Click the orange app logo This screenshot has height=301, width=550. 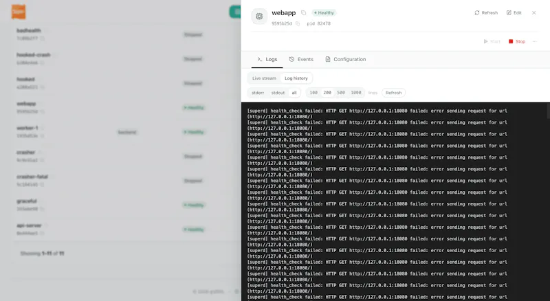point(19,12)
